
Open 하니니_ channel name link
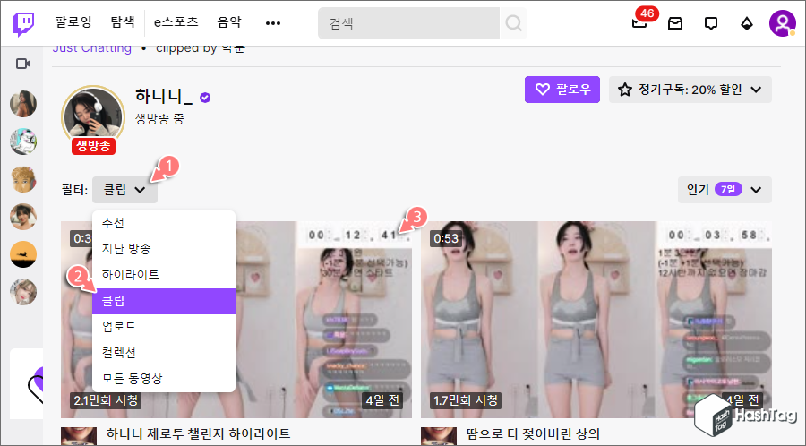point(164,96)
